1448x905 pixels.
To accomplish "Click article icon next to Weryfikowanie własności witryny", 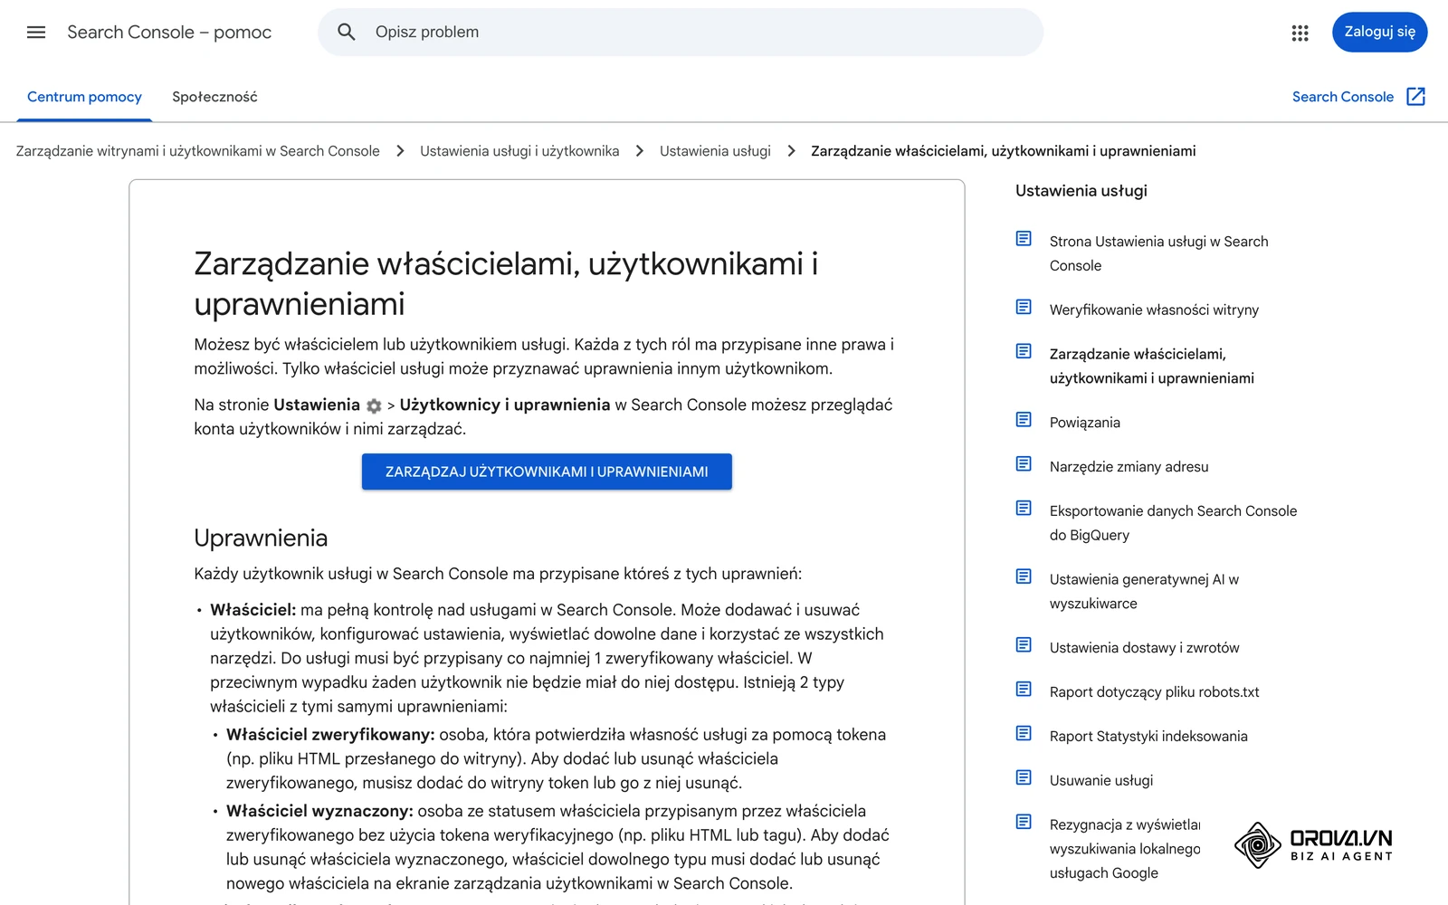I will (x=1024, y=308).
